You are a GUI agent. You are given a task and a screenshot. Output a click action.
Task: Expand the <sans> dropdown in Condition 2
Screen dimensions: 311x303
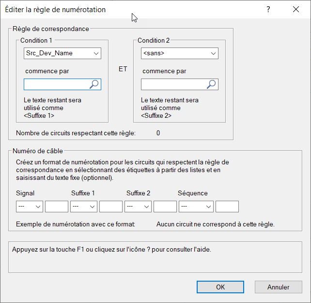(x=179, y=53)
